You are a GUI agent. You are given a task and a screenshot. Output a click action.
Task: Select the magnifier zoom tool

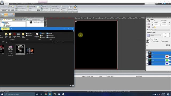2,15
